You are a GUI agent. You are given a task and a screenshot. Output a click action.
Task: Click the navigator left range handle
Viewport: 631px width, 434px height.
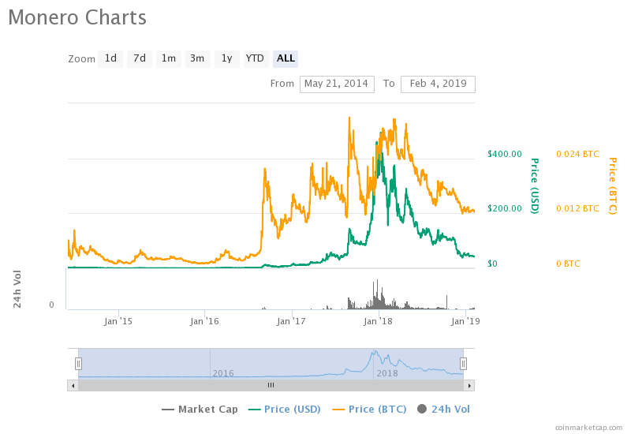click(x=78, y=364)
